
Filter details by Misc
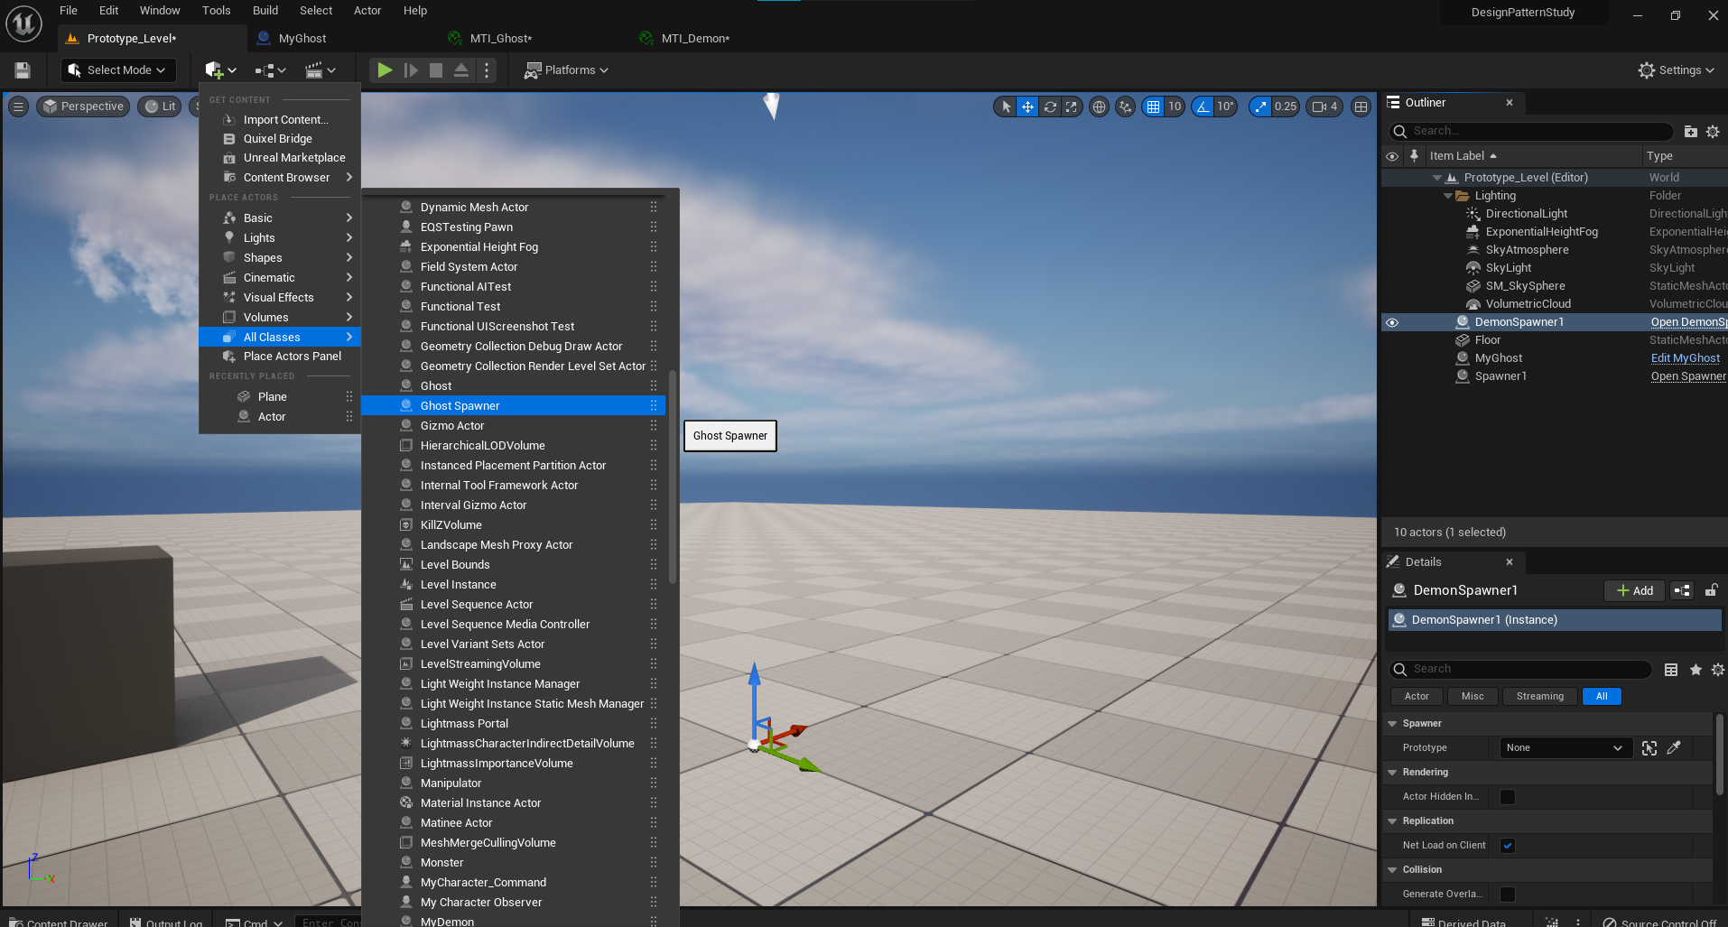(1473, 697)
